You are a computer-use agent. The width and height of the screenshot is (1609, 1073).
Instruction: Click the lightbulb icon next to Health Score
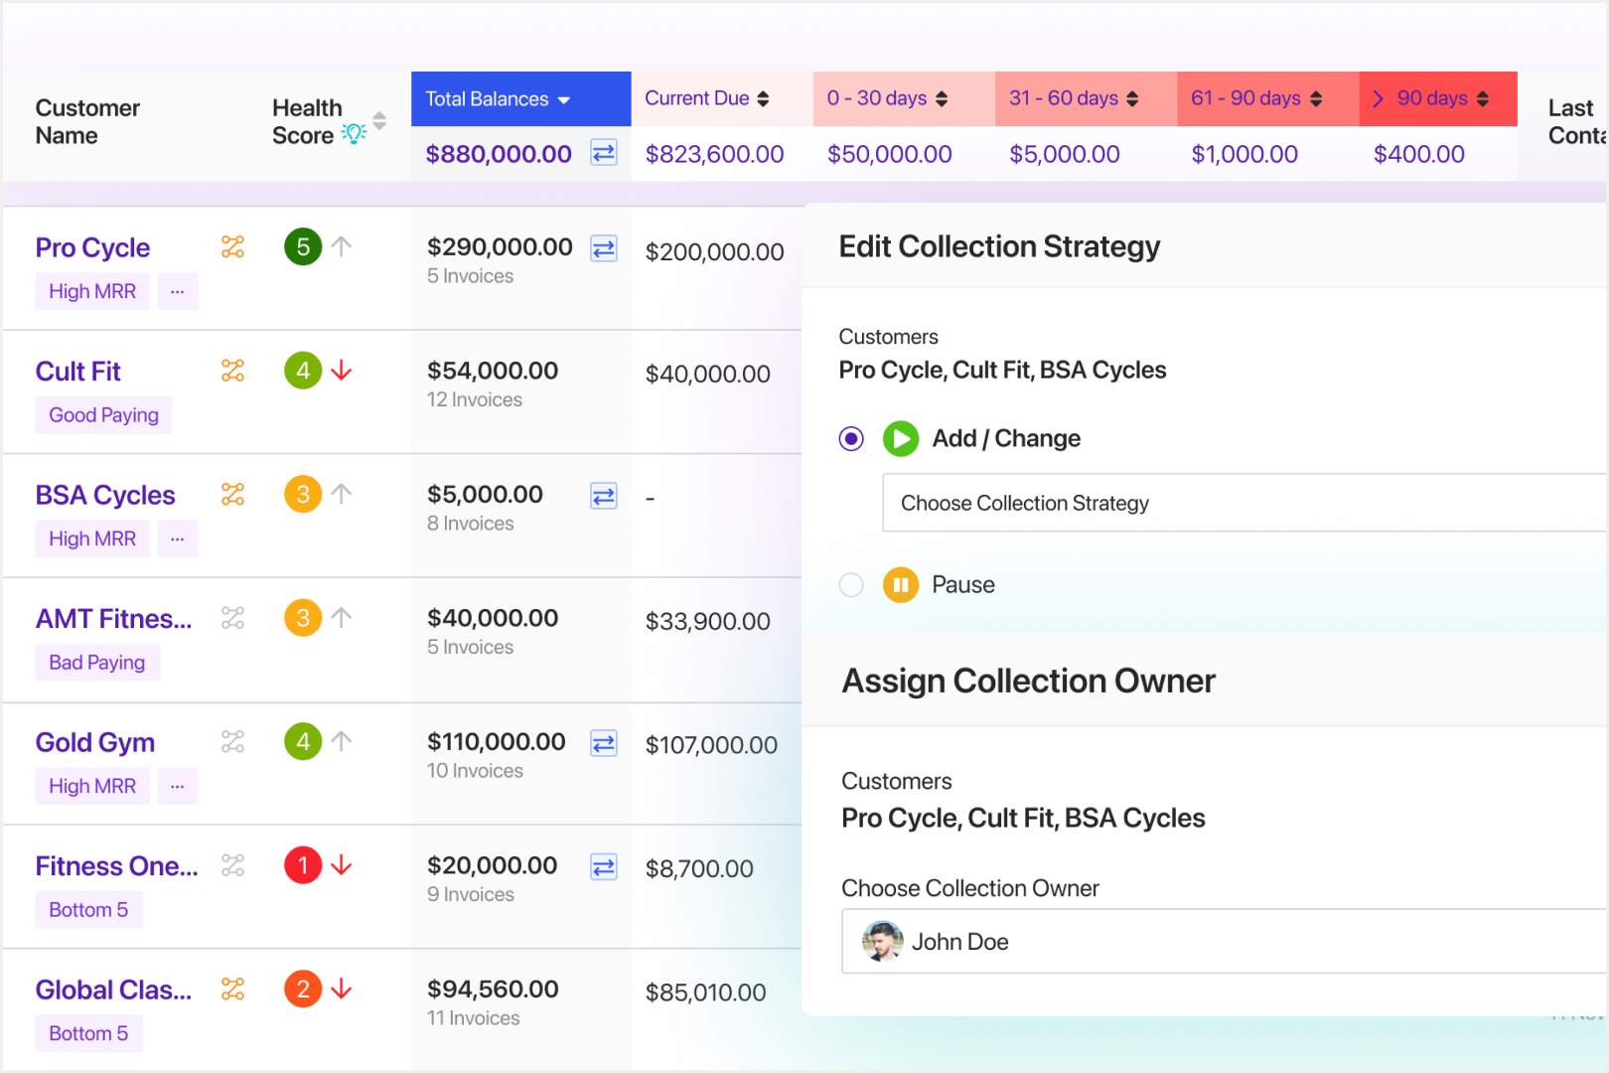[x=354, y=133]
